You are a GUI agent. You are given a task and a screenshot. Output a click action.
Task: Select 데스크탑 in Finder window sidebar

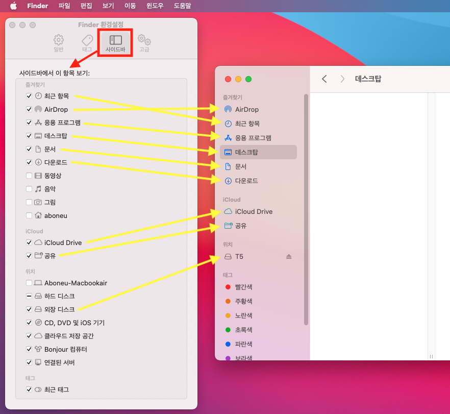click(x=258, y=152)
